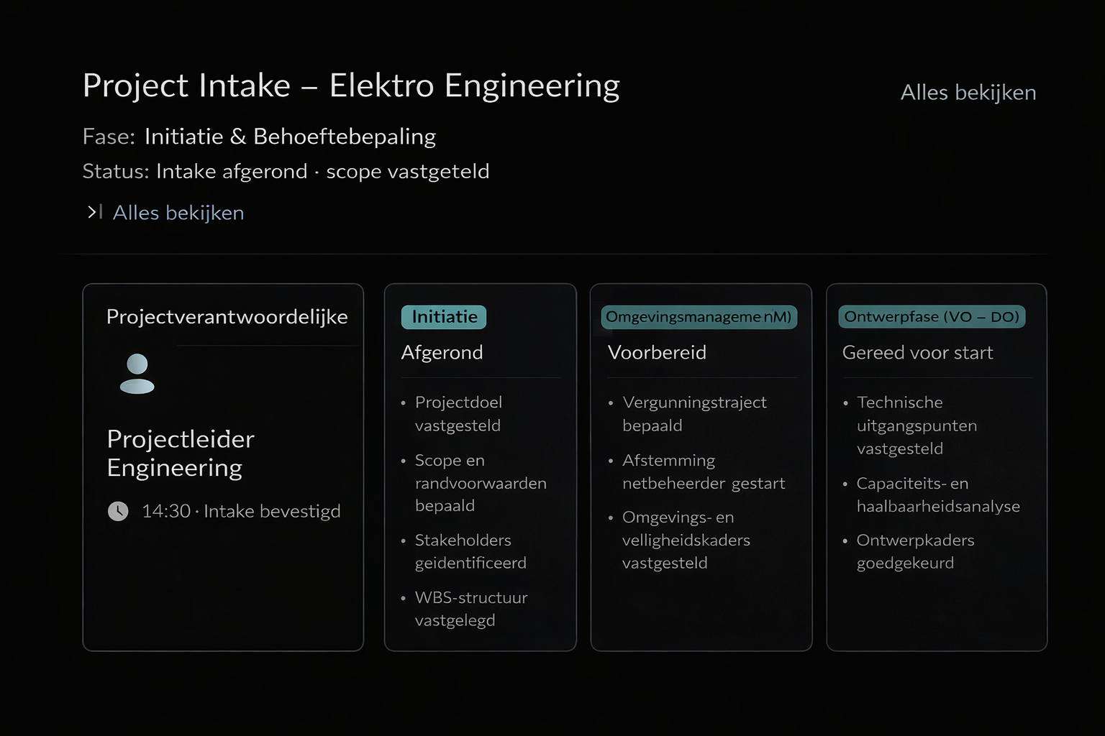Select Stakeholders geidentificeerd list item

[x=470, y=551]
